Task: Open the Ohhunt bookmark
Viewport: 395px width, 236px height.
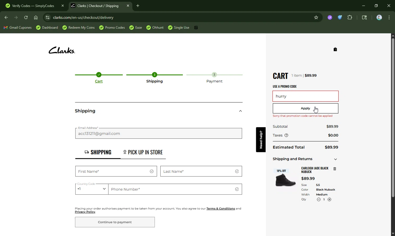Action: 155,28
